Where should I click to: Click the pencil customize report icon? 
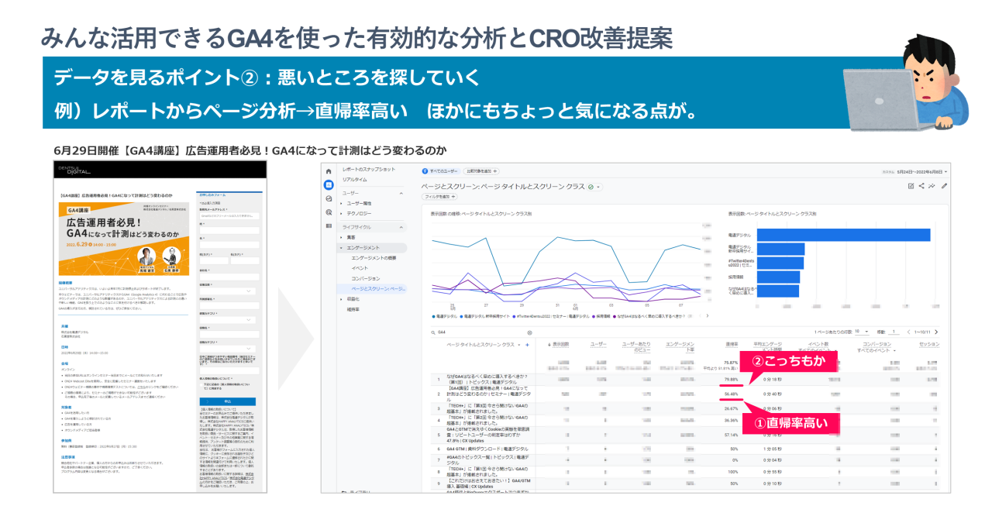coord(944,186)
